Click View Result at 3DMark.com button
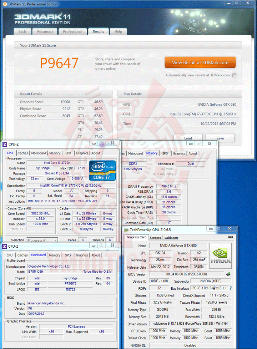This screenshot has height=349, width=257. tap(200, 62)
